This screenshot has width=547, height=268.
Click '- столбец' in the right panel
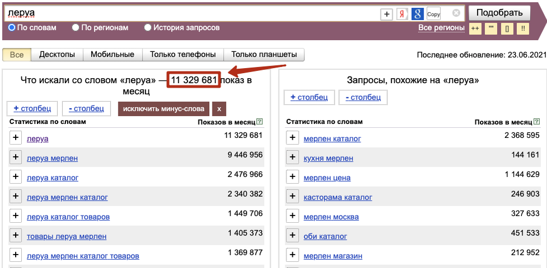(363, 97)
